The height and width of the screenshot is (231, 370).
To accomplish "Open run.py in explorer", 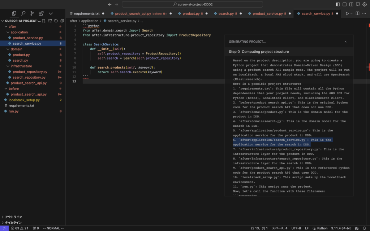I will pos(13,112).
